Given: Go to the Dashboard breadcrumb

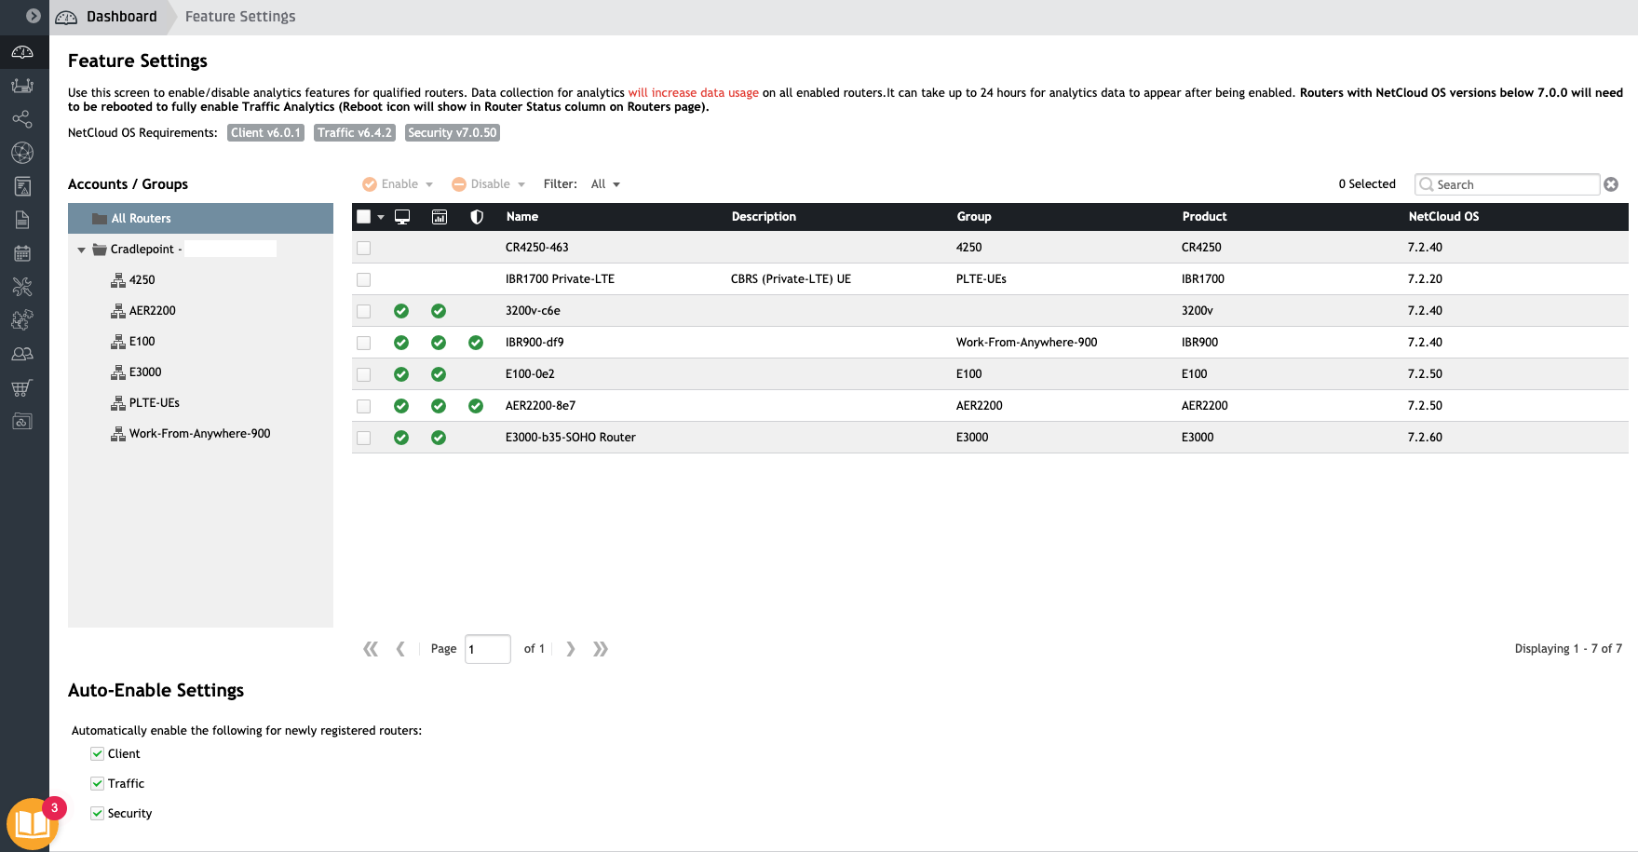Looking at the screenshot, I should click(107, 17).
